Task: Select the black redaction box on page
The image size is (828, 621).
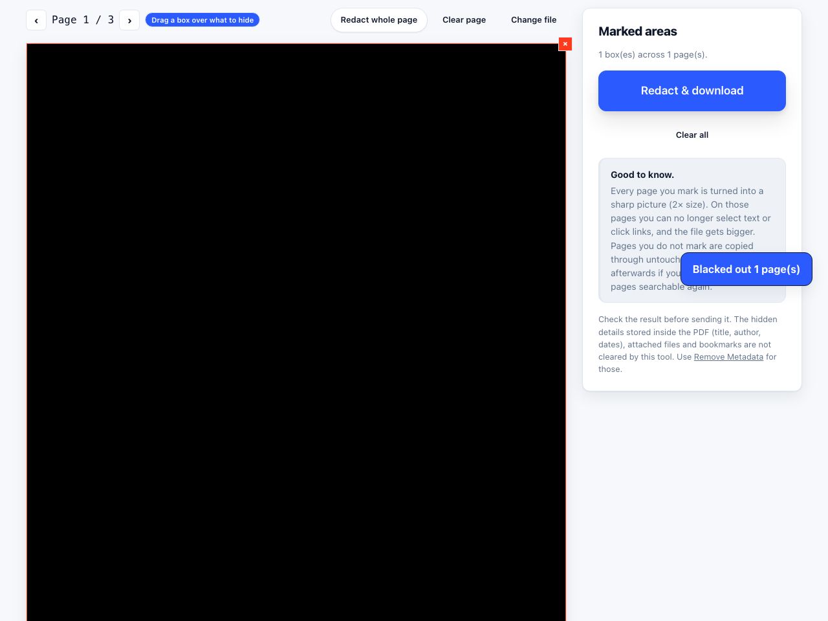Action: 296,332
